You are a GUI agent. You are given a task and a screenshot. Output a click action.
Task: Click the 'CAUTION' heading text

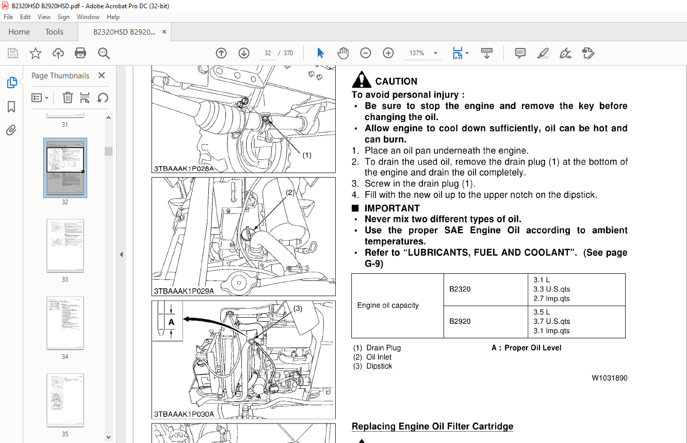(x=396, y=81)
